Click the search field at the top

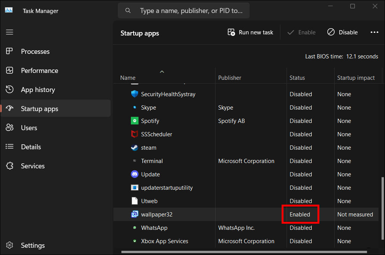[183, 10]
